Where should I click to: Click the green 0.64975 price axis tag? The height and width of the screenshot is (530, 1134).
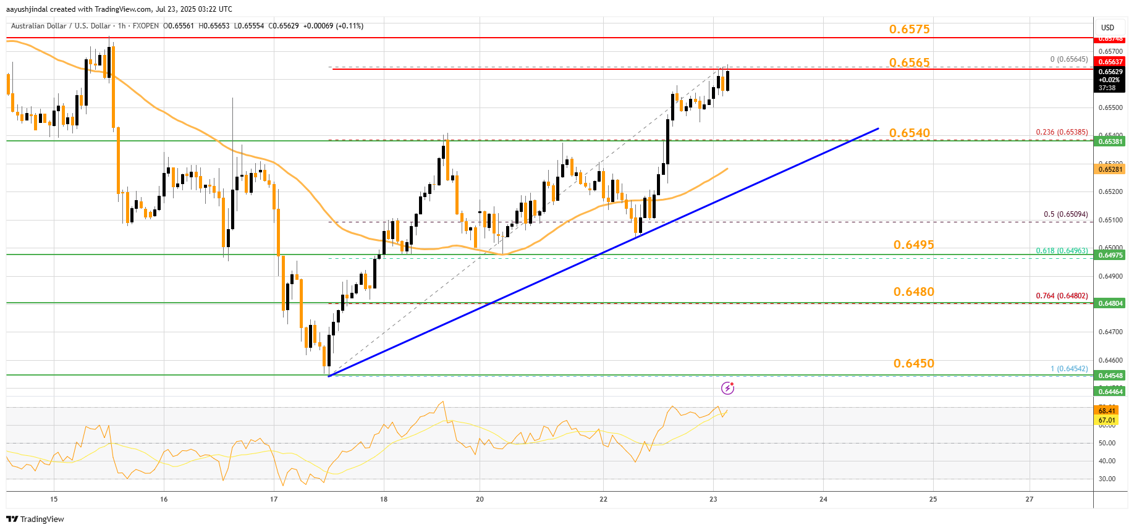1111,255
